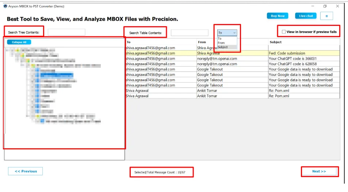Click the hamburger menu icon
Viewport: 348px width, 192px height.
(x=326, y=16)
